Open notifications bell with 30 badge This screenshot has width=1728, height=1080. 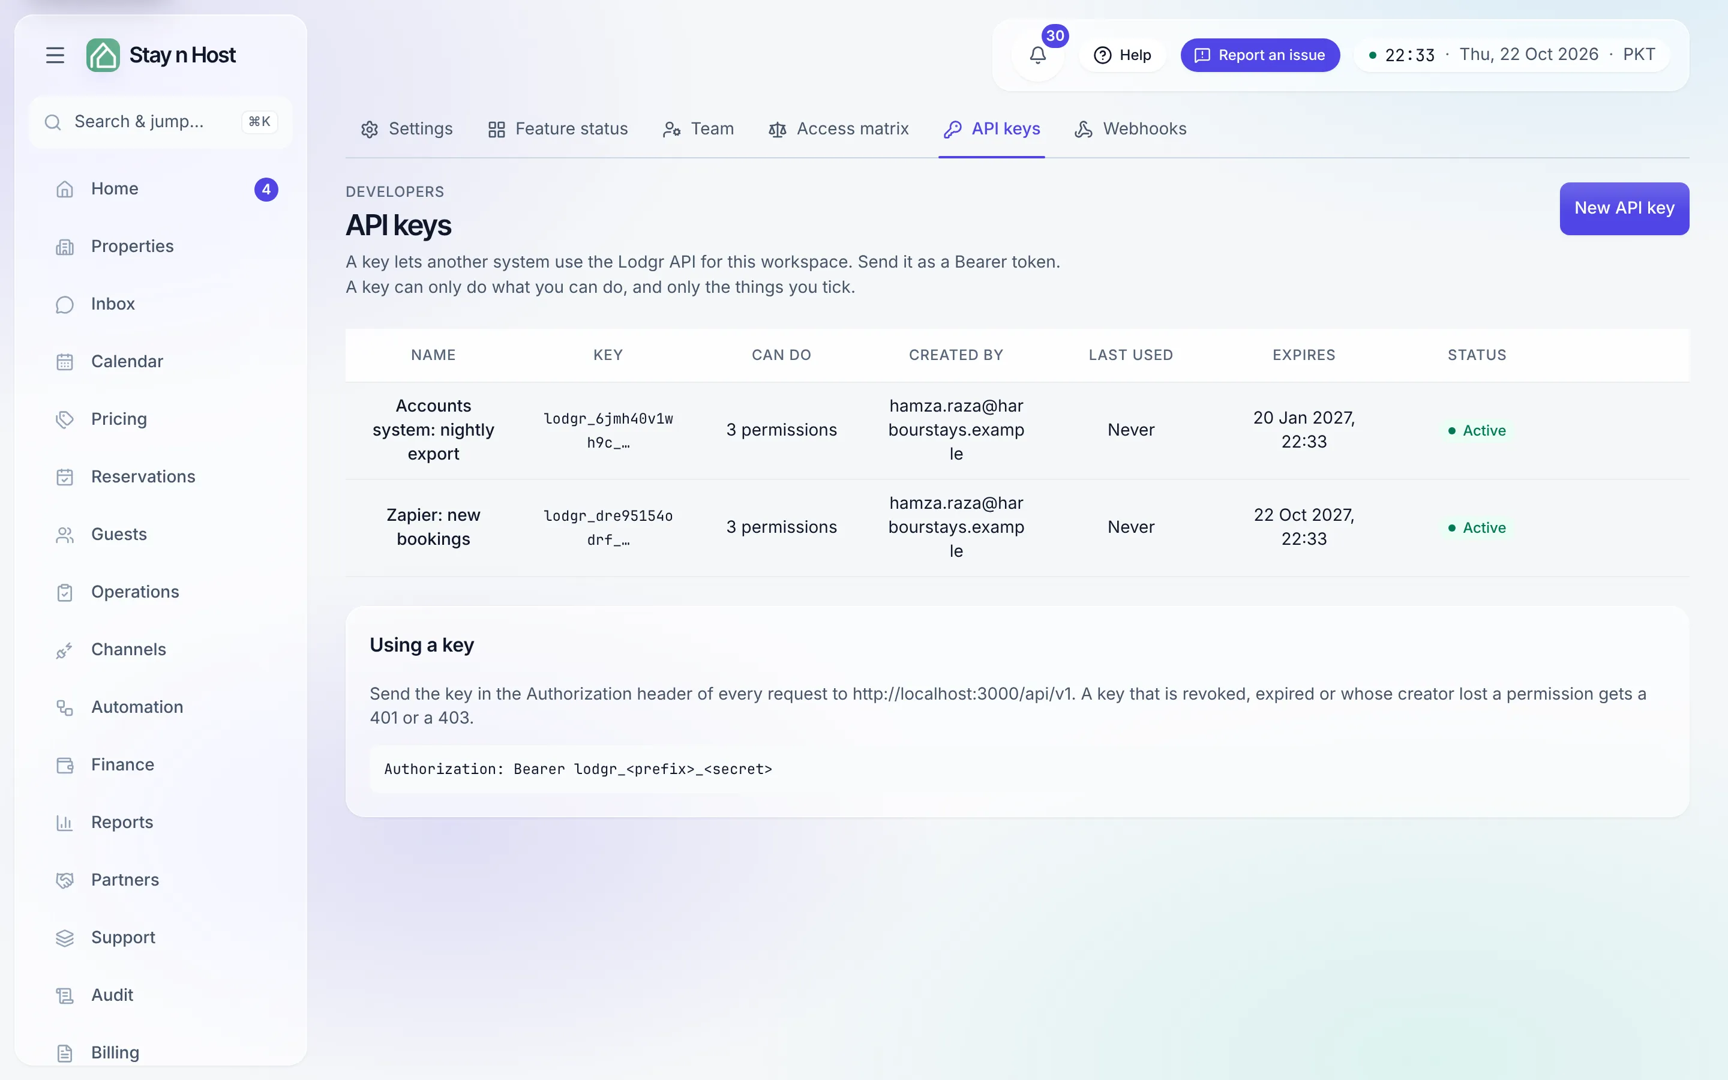coord(1038,55)
